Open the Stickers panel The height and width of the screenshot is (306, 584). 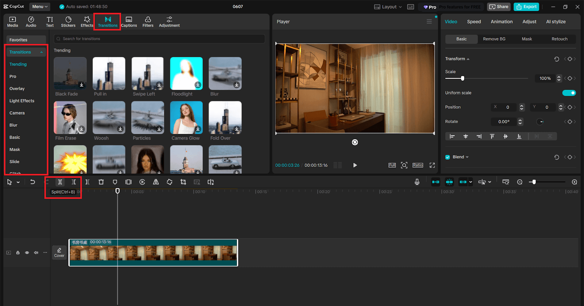68,22
